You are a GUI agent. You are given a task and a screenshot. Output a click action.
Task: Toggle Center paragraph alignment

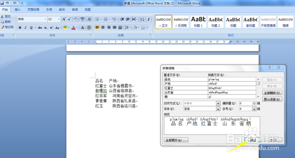[x=103, y=27]
